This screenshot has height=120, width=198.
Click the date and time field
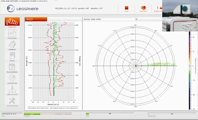coord(12,114)
